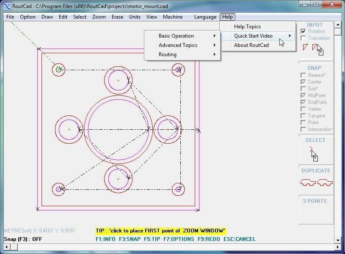Toggle the Center snap checkbox
The height and width of the screenshot is (254, 345).
point(303,82)
